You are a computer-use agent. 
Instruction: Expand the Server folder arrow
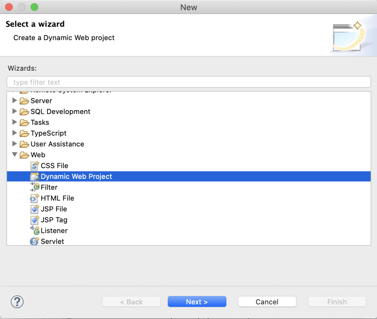(15, 101)
